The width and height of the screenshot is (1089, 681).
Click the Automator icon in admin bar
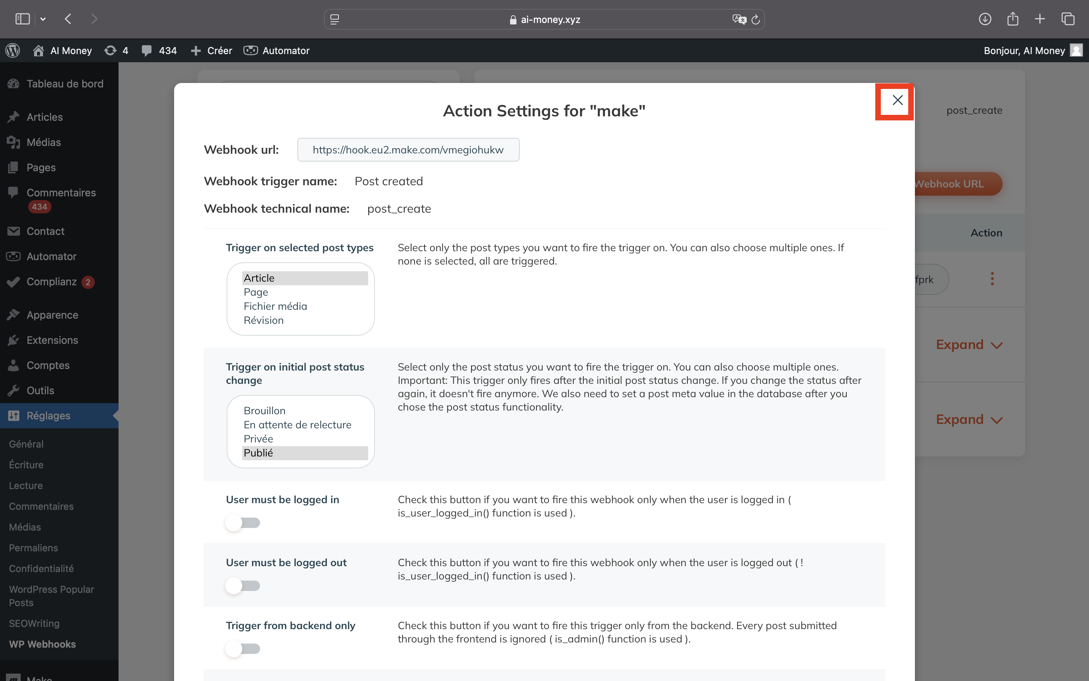click(251, 50)
